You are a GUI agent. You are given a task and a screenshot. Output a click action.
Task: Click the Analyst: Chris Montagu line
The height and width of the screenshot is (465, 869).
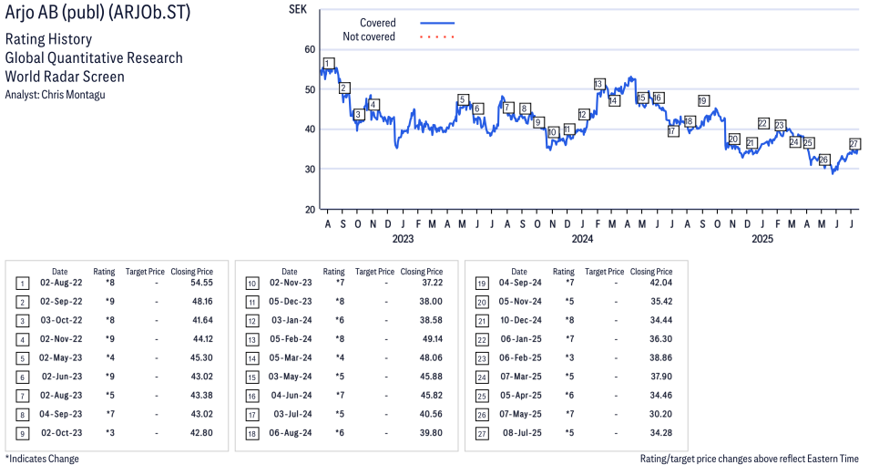(x=55, y=94)
